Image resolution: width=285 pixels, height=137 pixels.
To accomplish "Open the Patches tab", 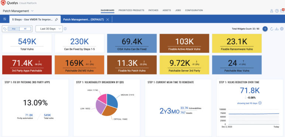I will (154, 10).
